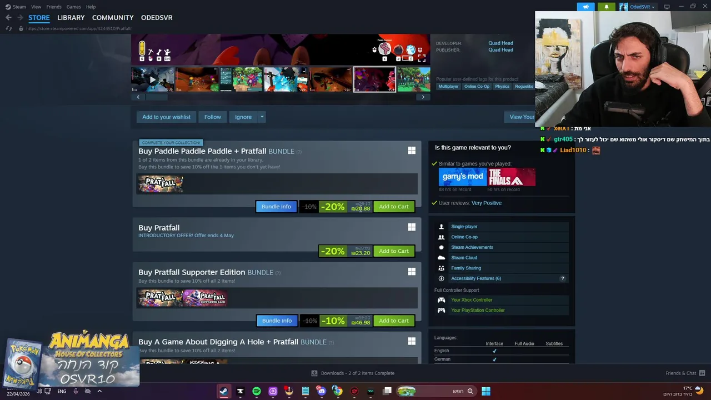Screen dimensions: 711x400
Task: Select the highlighted purple screenshot thumbnail
Action: 374,79
